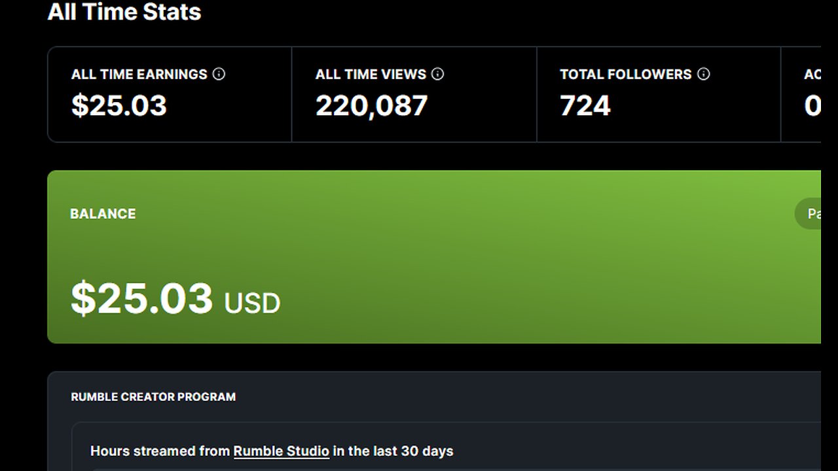The width and height of the screenshot is (838, 471).
Task: Select the 220,087 views count
Action: (371, 106)
